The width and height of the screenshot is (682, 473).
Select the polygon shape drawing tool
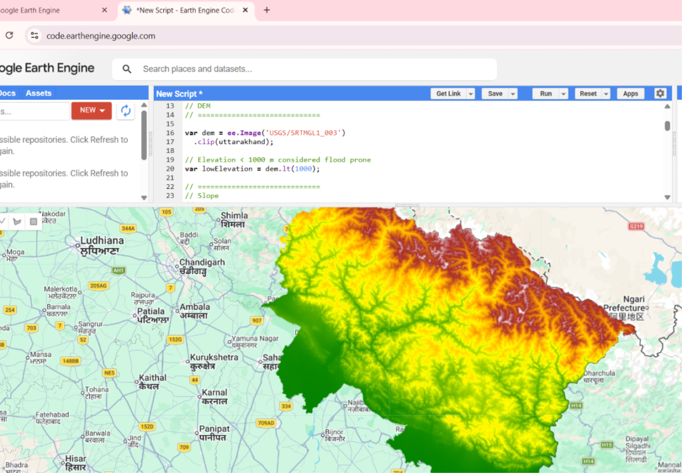[x=17, y=222]
